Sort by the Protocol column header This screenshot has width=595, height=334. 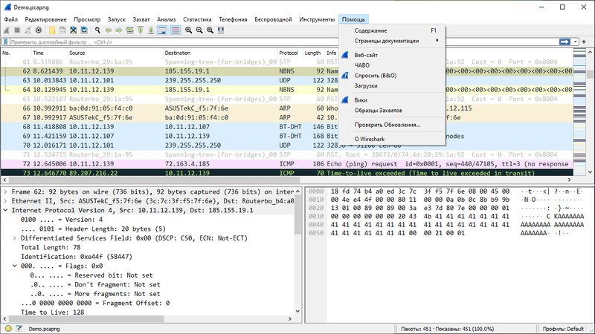pos(290,53)
